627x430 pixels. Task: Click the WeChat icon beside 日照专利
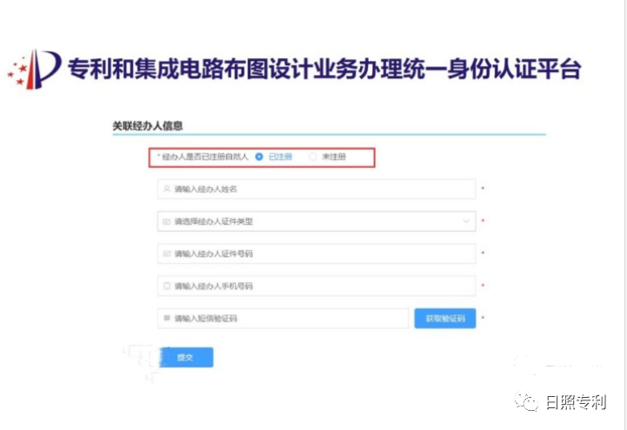tap(528, 400)
